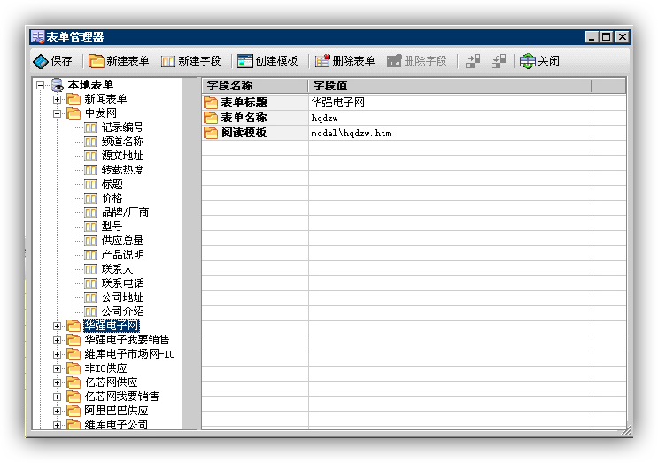Image resolution: width=658 pixels, height=463 pixels.
Task: Click the 新建表单 new form button
Action: tap(119, 61)
